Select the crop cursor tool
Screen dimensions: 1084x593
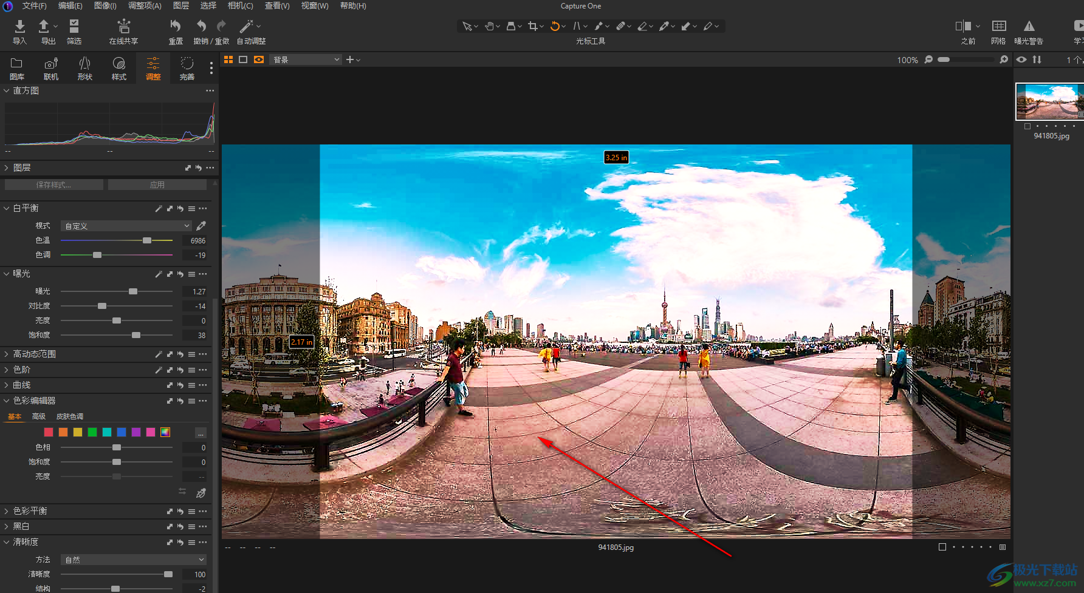tap(533, 26)
